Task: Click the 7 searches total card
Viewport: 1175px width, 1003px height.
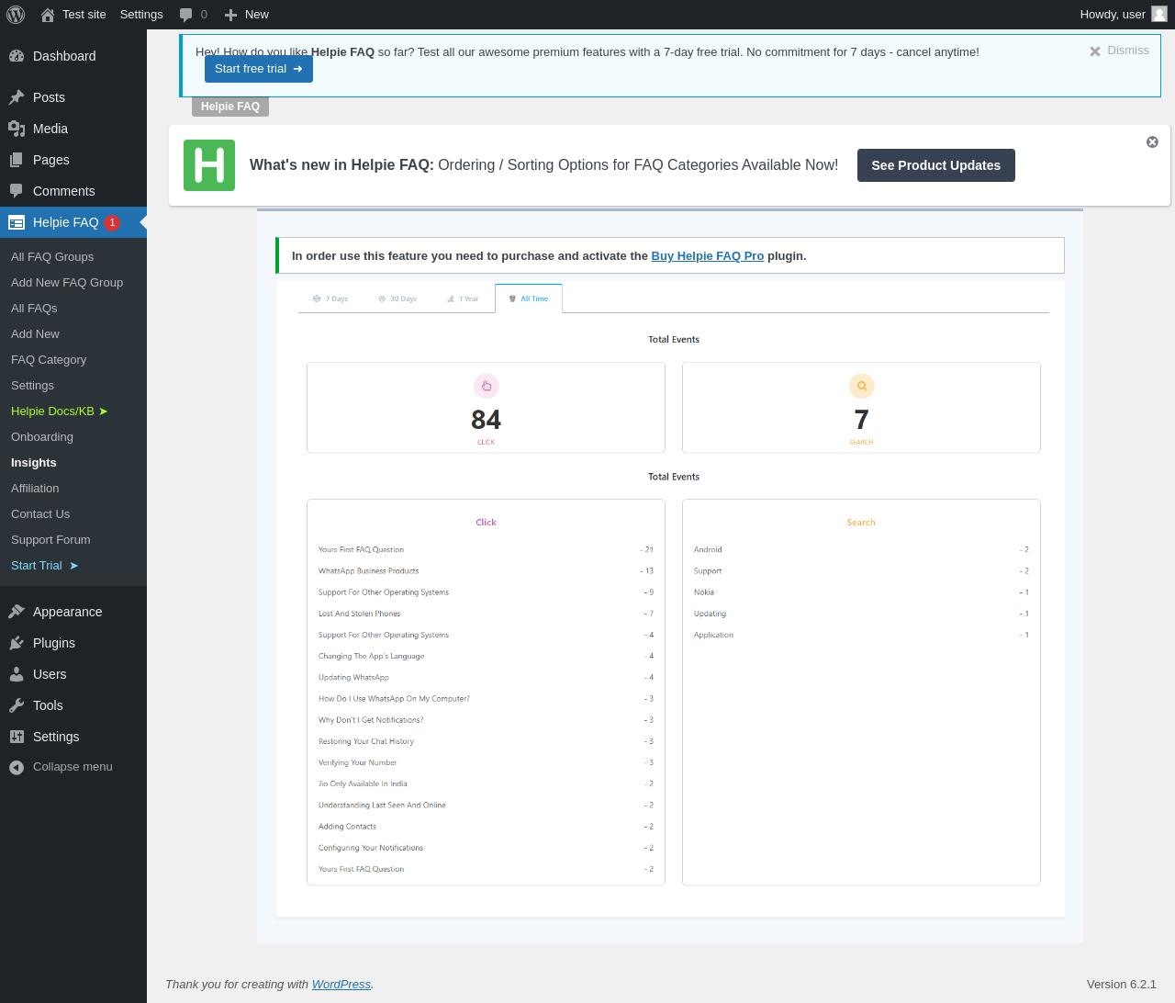Action: click(861, 408)
